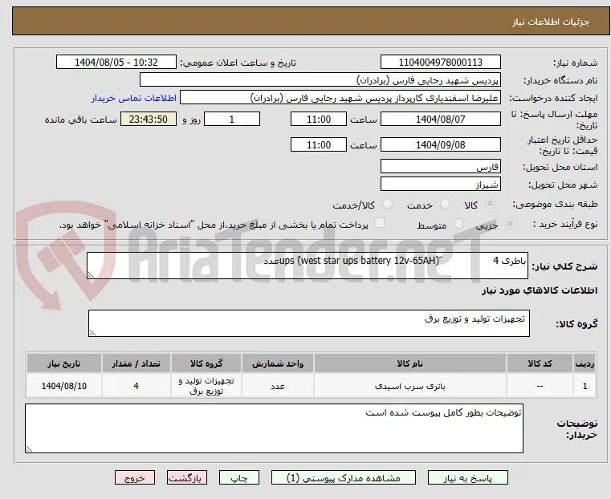Image resolution: width=611 pixels, height=499 pixels.
Task: Click the buyer organization name field
Action: [x=320, y=80]
